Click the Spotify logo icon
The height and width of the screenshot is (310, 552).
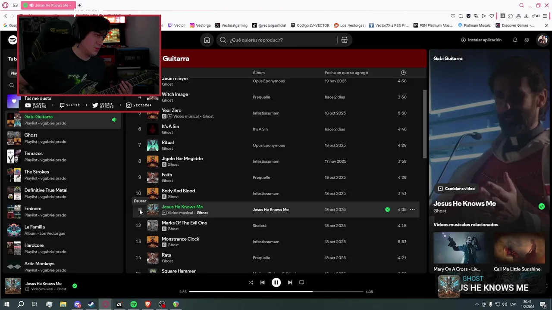[13, 40]
